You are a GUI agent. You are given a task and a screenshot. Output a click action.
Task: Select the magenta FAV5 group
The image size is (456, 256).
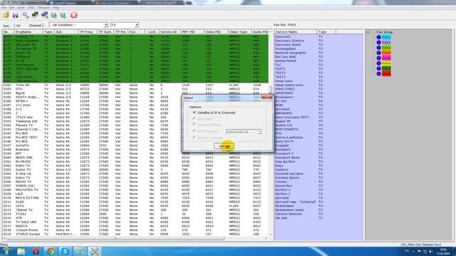(x=386, y=58)
